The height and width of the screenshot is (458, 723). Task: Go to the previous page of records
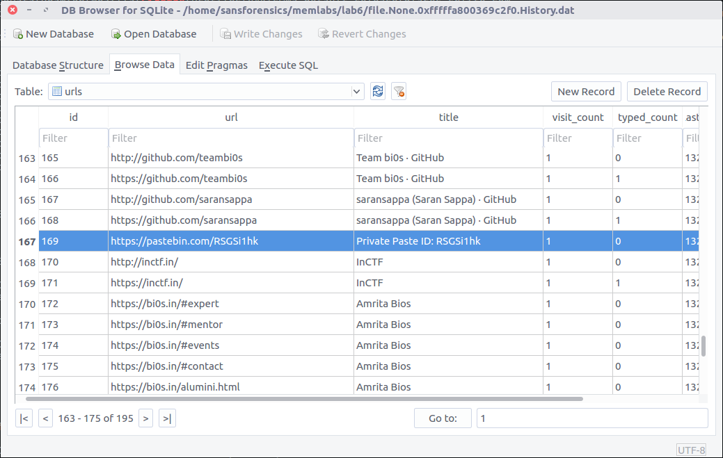[x=45, y=418]
